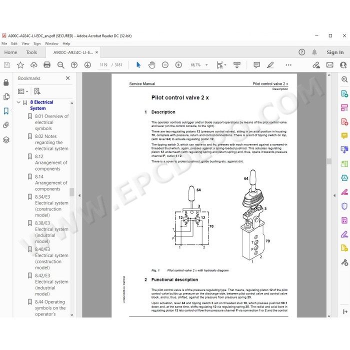This screenshot has height=350, width=350.
Task: Close the Bookmarks panel
Action: pyautogui.click(x=68, y=78)
